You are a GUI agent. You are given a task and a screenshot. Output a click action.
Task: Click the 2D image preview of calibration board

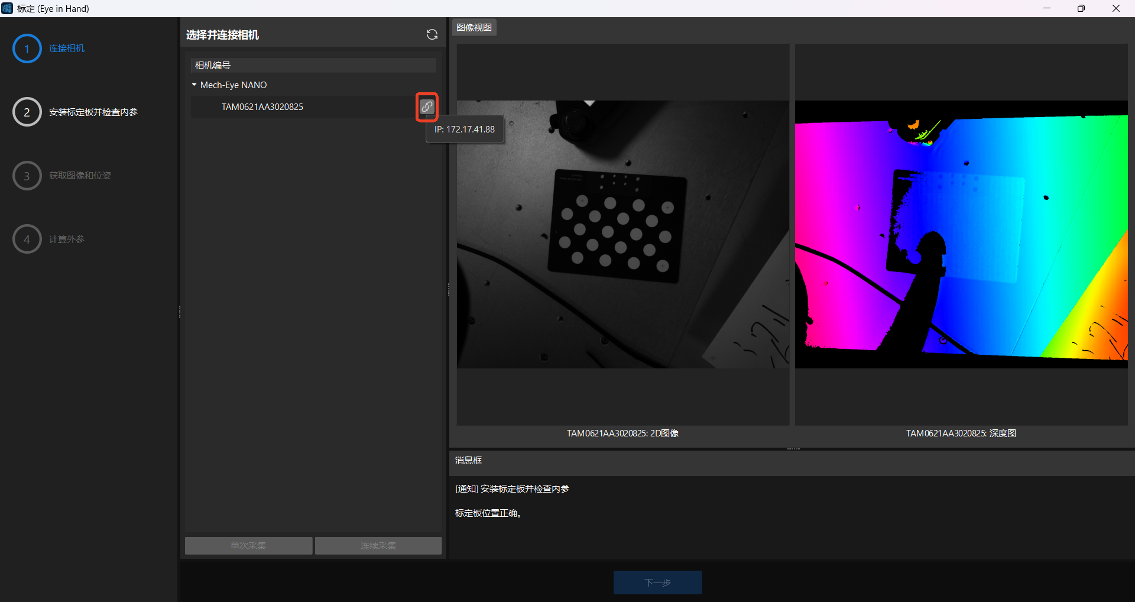[x=622, y=234]
